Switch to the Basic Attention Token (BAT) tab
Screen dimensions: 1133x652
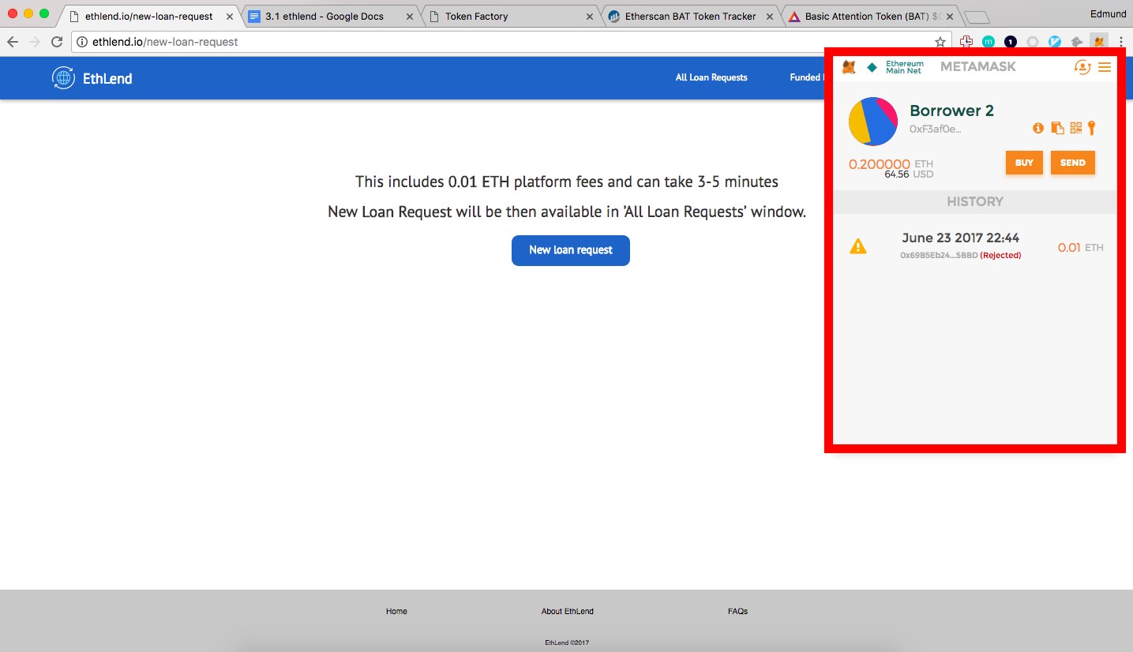(x=870, y=16)
